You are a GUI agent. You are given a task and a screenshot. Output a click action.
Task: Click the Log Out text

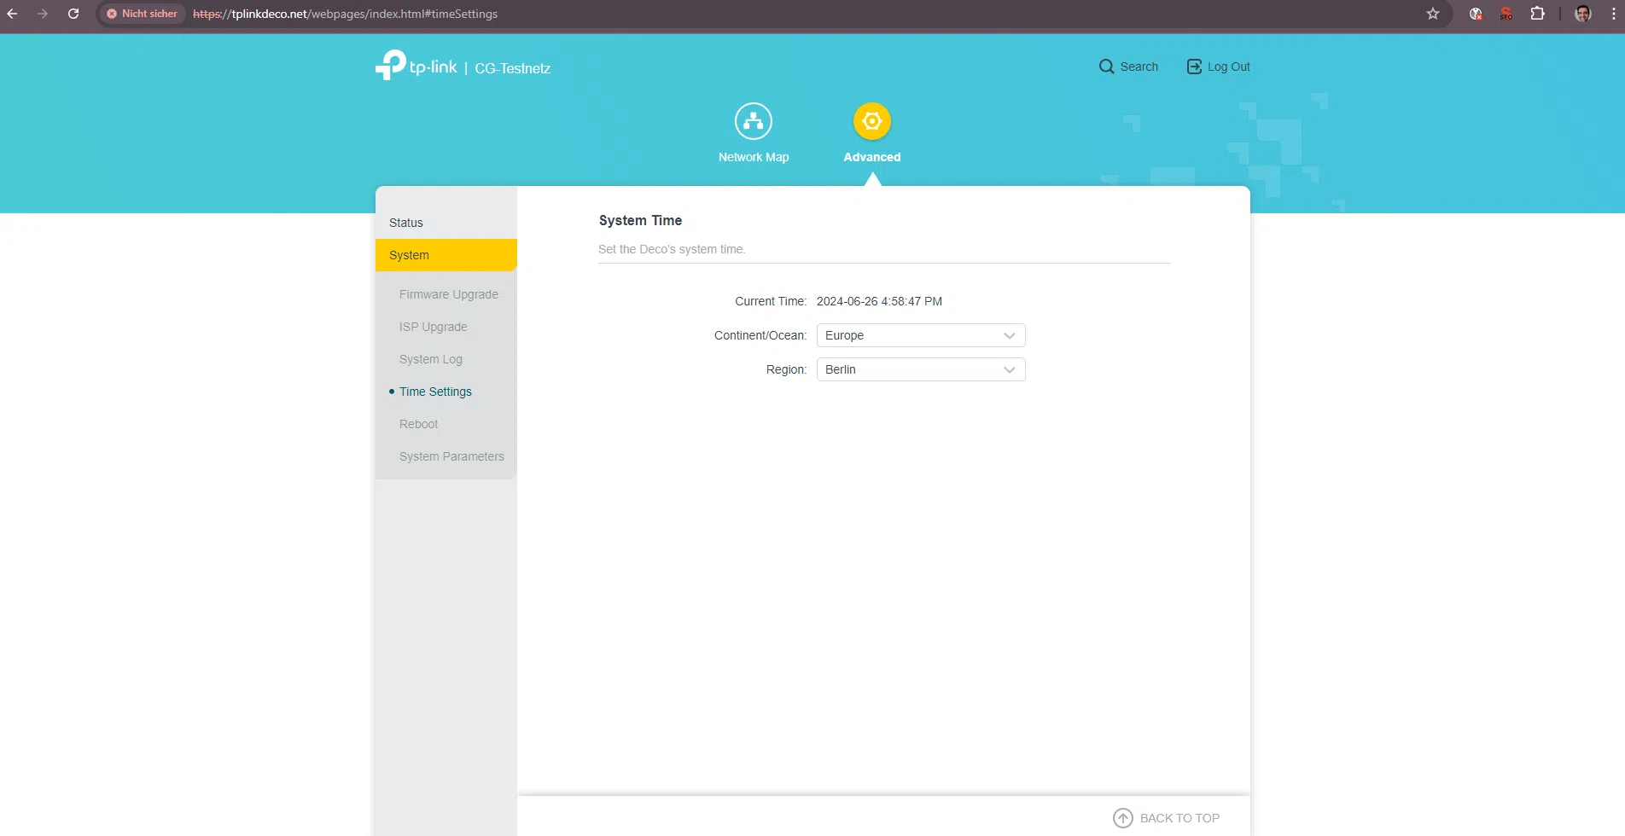click(1228, 67)
